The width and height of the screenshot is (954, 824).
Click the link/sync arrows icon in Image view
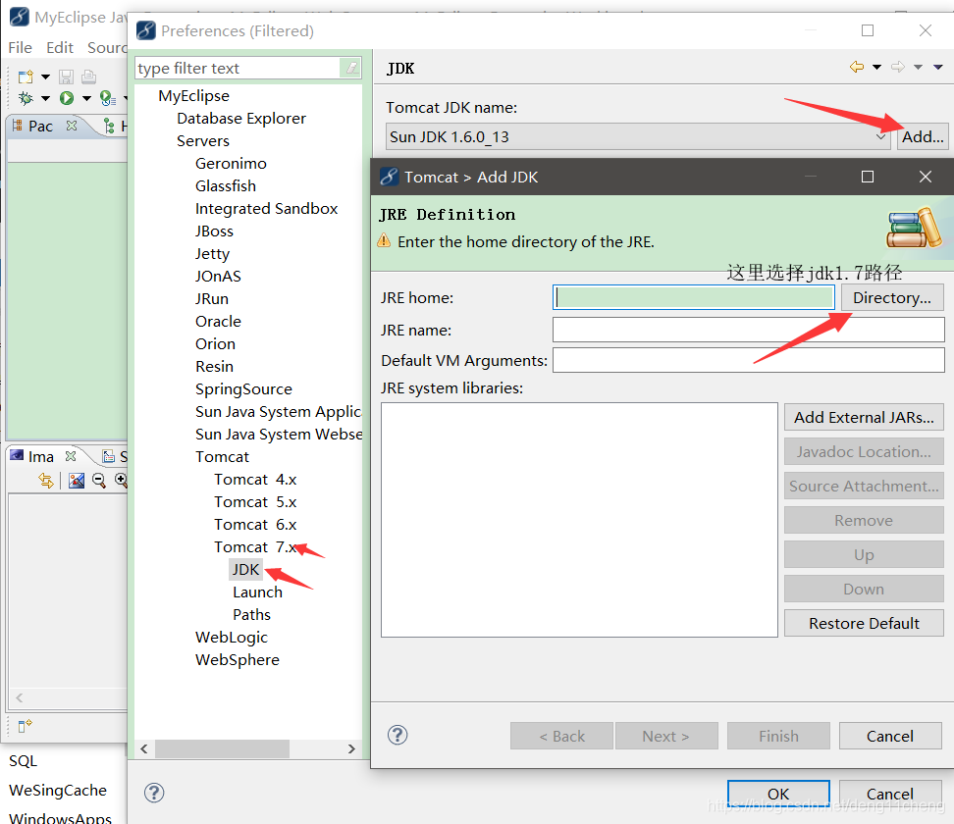[46, 481]
